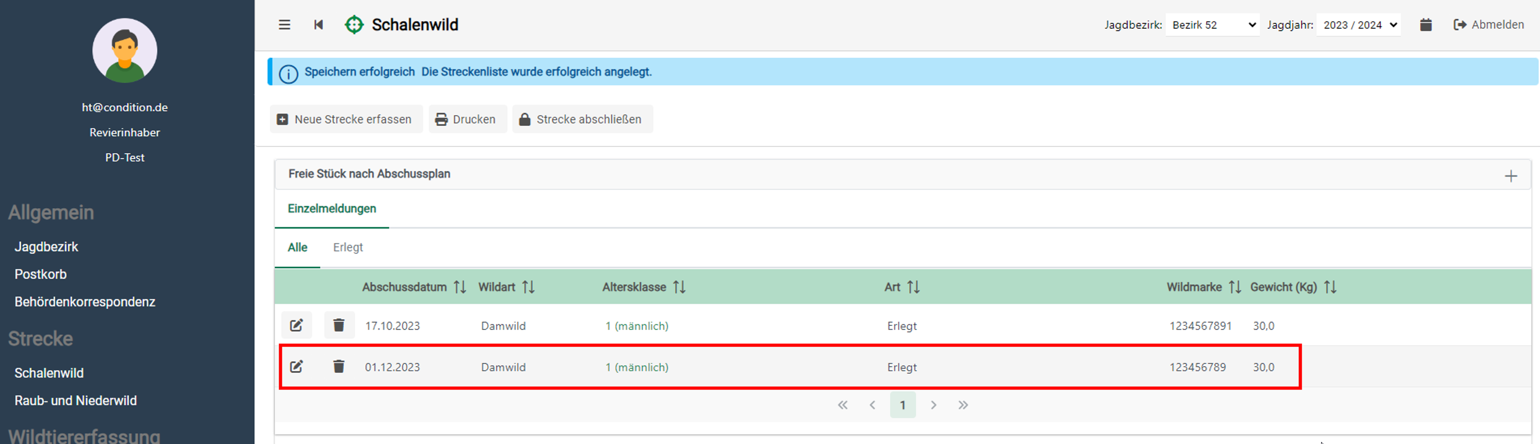Viewport: 1540px width, 444px height.
Task: Click Neue Strecke erfassen button
Action: [345, 119]
